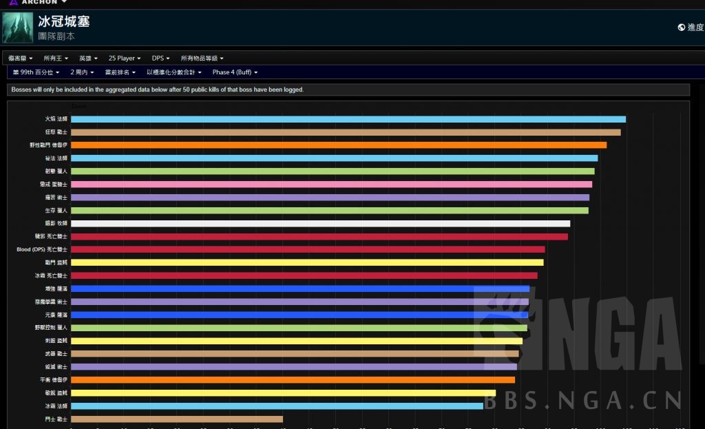This screenshot has width=705, height=429.
Task: Open the 進度 progress link
Action: (695, 28)
